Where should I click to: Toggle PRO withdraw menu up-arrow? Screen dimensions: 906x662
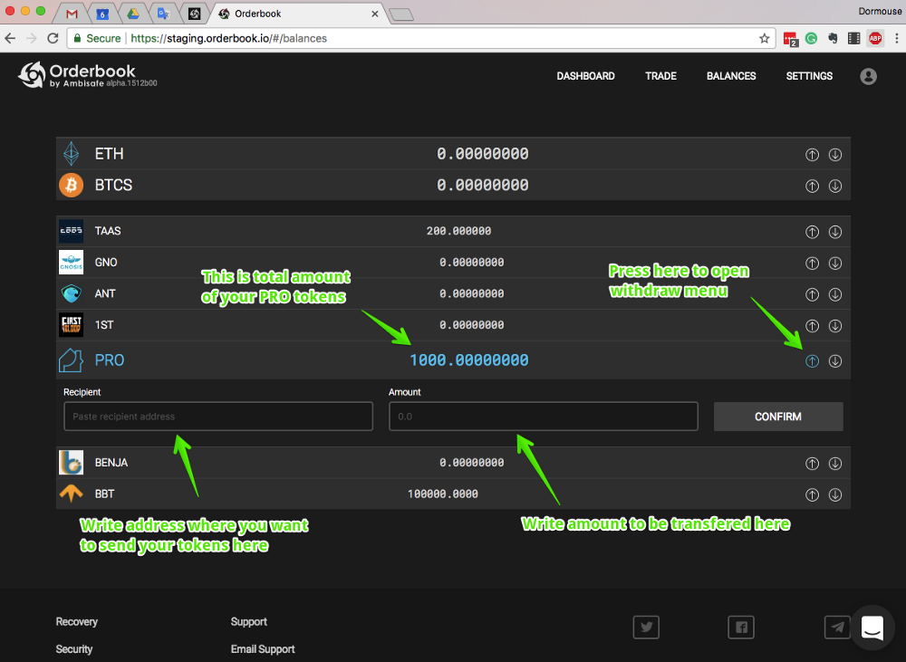(812, 361)
